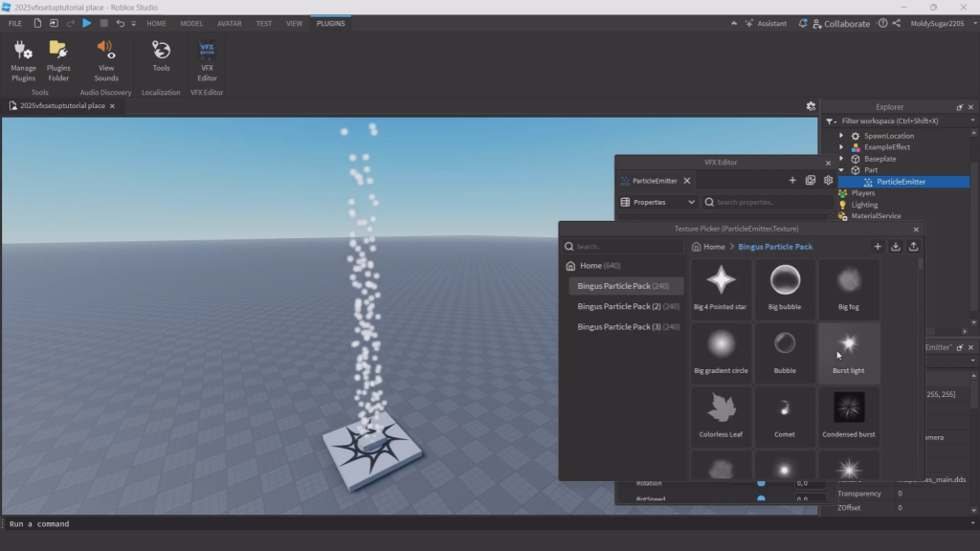
Task: Click the Open place icon beside New file
Action: tap(54, 23)
